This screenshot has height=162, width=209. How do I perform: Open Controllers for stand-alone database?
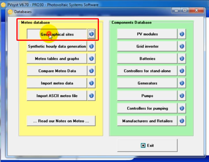[147, 71]
